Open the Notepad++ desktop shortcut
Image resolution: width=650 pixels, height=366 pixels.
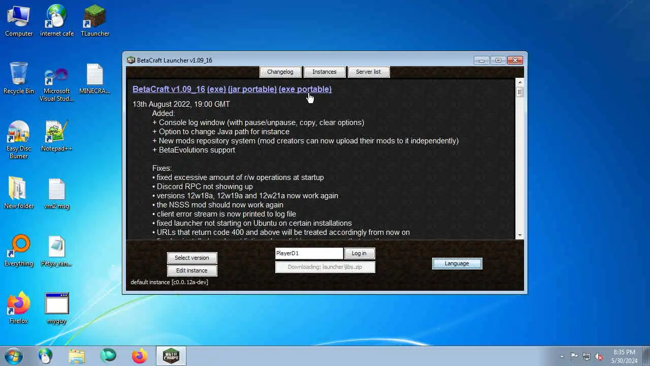(57, 136)
